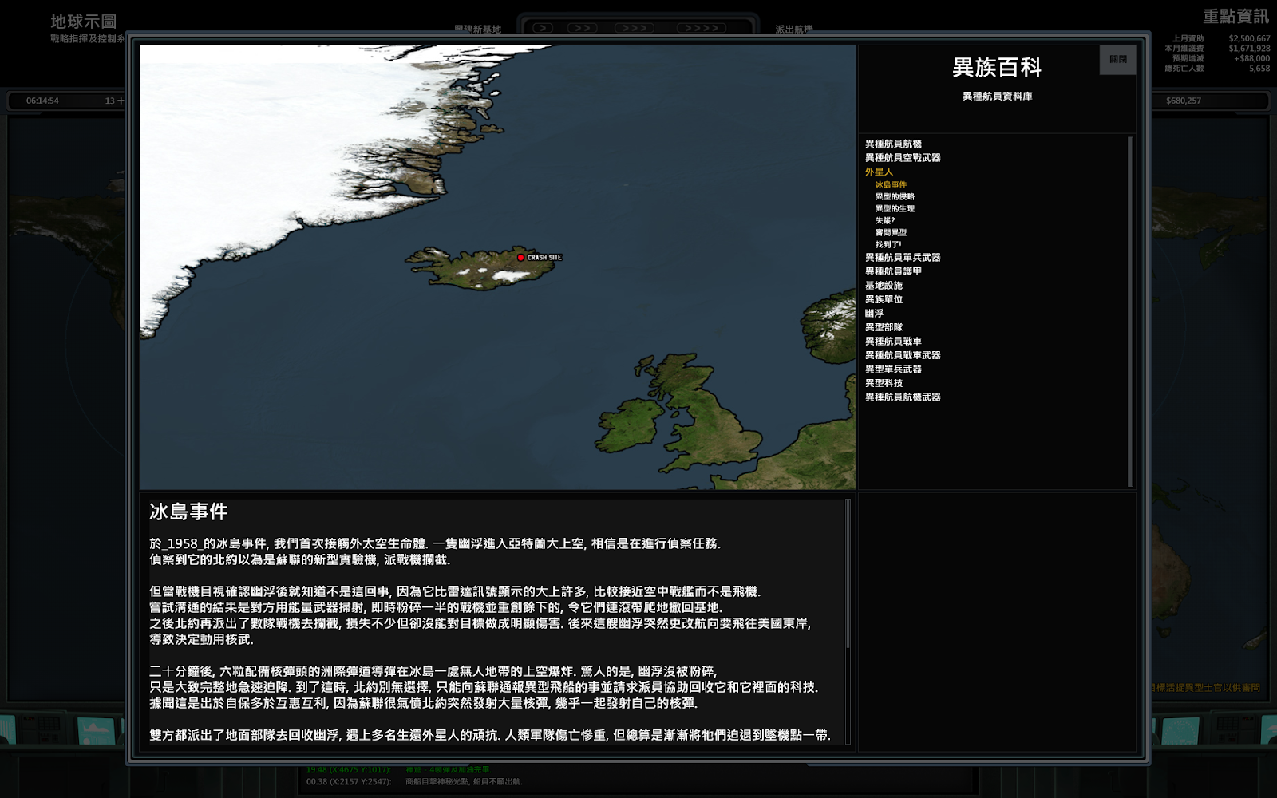Viewport: 1277px width, 798px height.
Task: Open the 失蹤? entry
Action: pyautogui.click(x=885, y=220)
